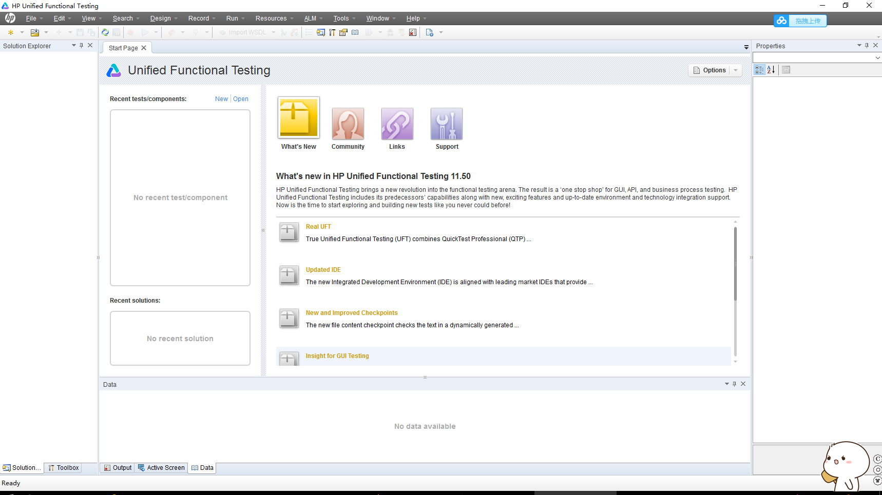
Task: Click the Save disk toolbar icon
Action: [80, 32]
